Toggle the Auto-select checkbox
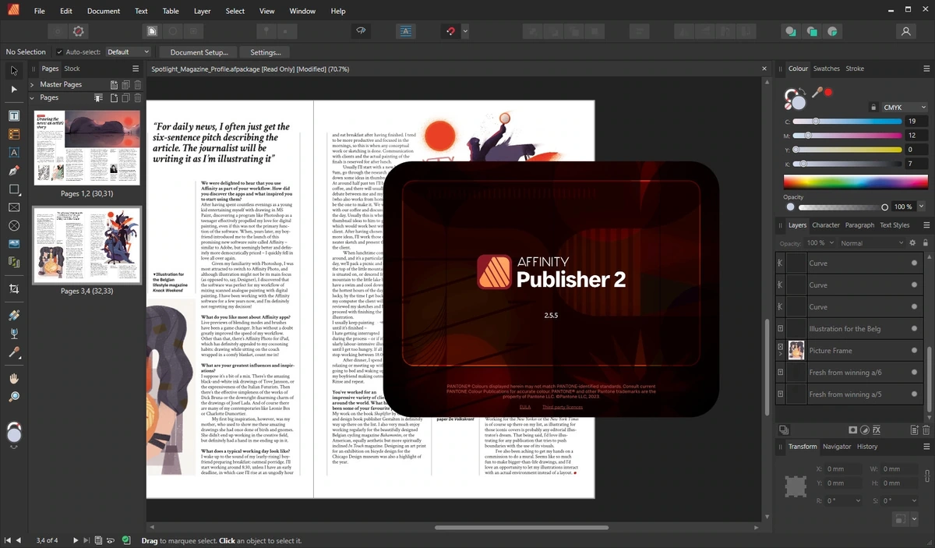Viewport: 935px width, 548px height. 60,51
